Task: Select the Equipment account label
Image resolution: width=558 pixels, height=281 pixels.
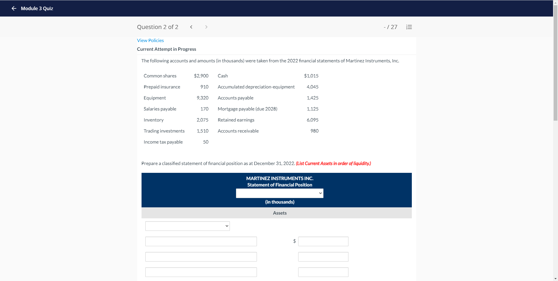Action: pyautogui.click(x=155, y=98)
